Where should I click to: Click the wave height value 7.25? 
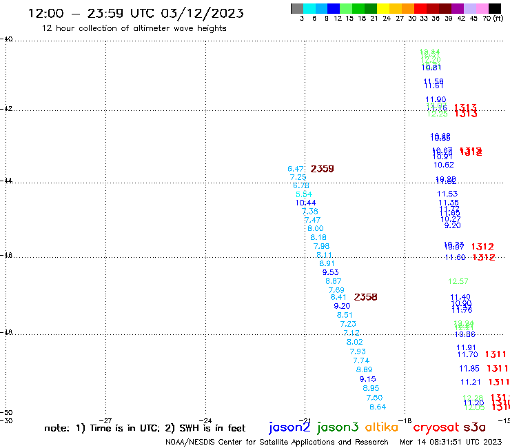pos(298,177)
